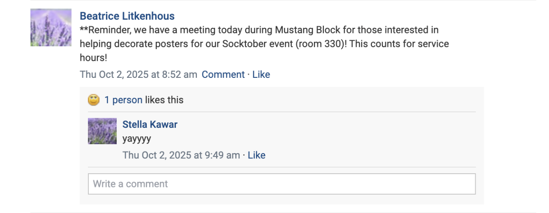Show the "1 person" who likes this
549x213 pixels.
coord(123,100)
